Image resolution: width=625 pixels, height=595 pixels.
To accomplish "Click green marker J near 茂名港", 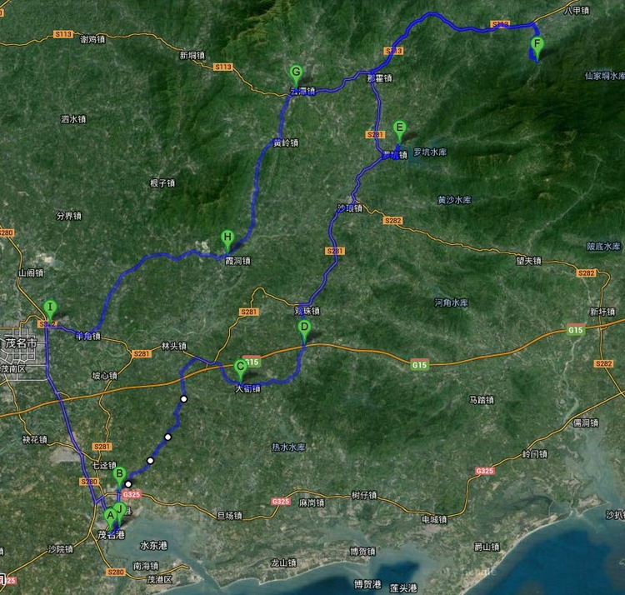I will click(119, 510).
